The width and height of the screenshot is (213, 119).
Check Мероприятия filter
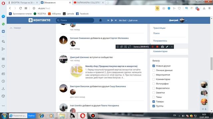click(x=154, y=75)
